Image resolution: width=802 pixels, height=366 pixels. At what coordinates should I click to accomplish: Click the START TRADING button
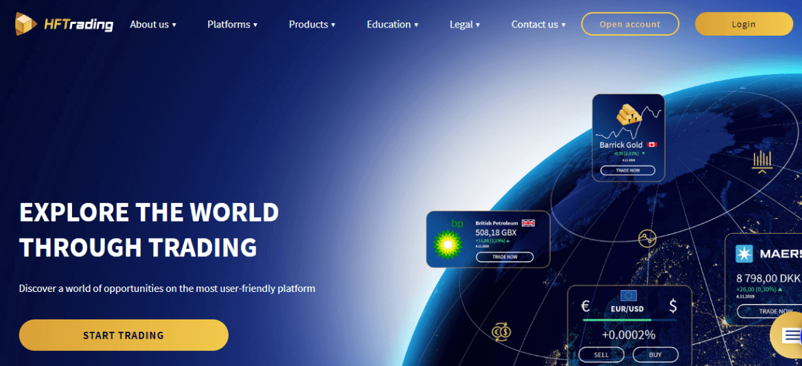point(124,335)
